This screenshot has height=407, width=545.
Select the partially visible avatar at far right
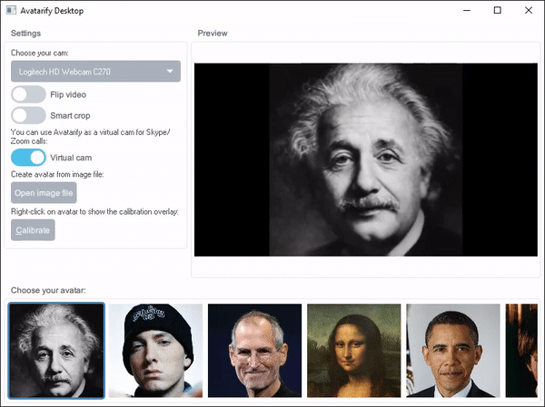tap(521, 351)
